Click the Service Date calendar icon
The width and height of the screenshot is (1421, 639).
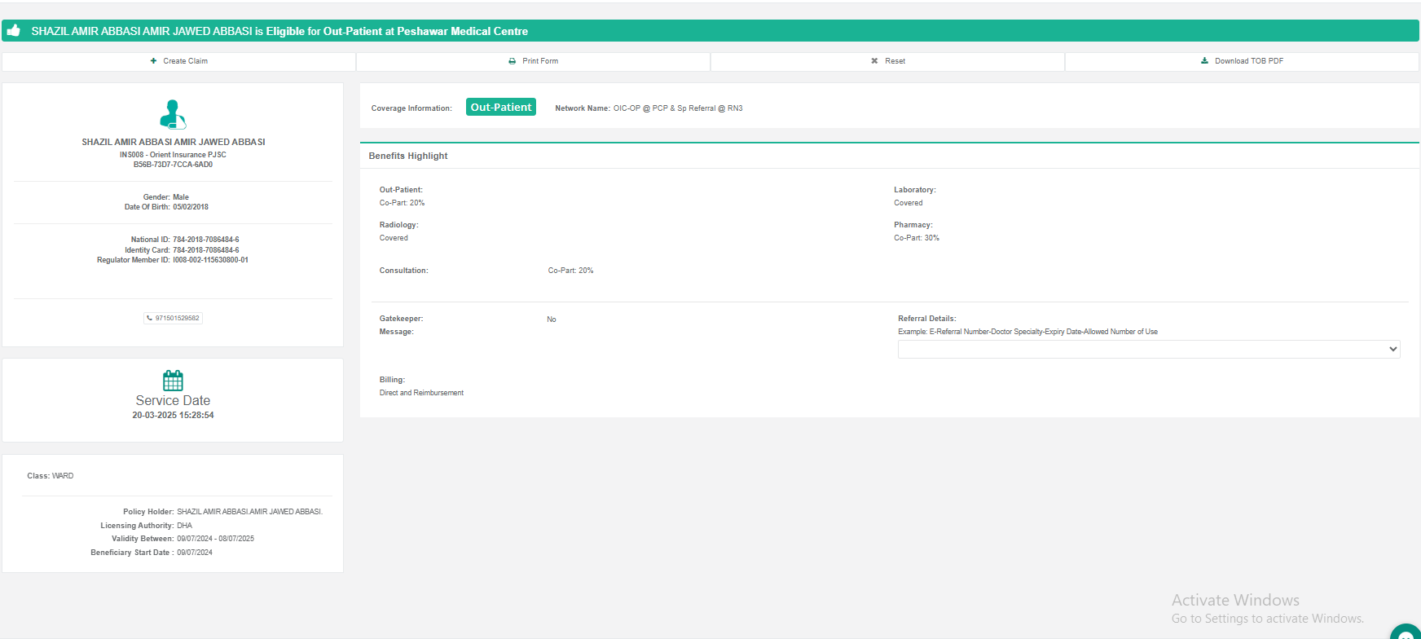pyautogui.click(x=173, y=380)
